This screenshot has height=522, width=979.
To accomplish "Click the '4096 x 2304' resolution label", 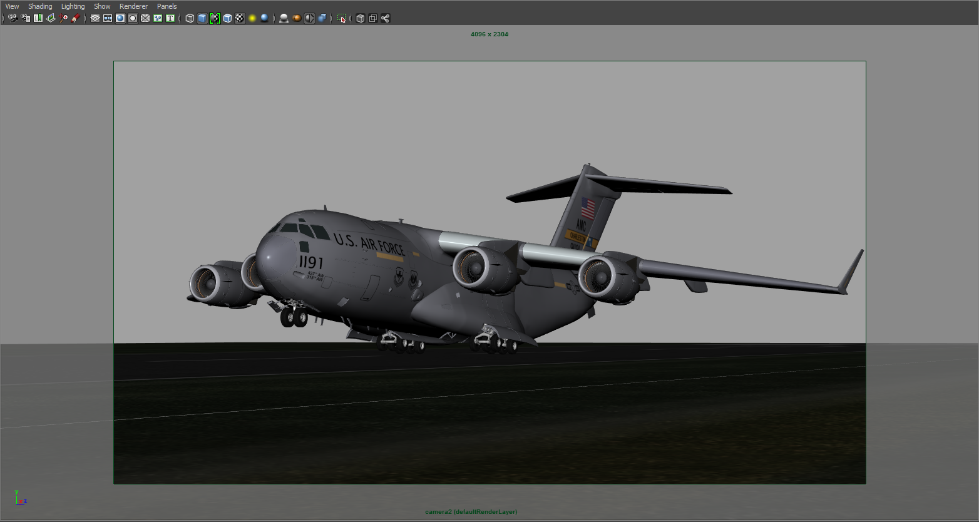I will [489, 34].
